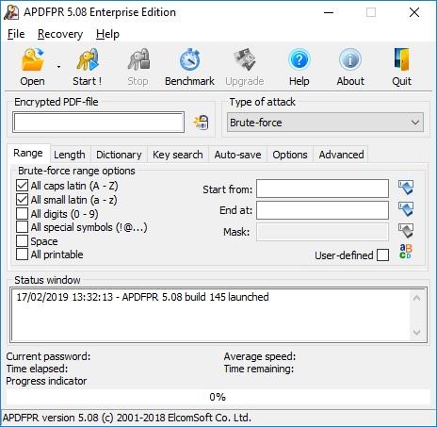Uncheck All small latin (a - z)
The image size is (437, 427).
pos(22,200)
